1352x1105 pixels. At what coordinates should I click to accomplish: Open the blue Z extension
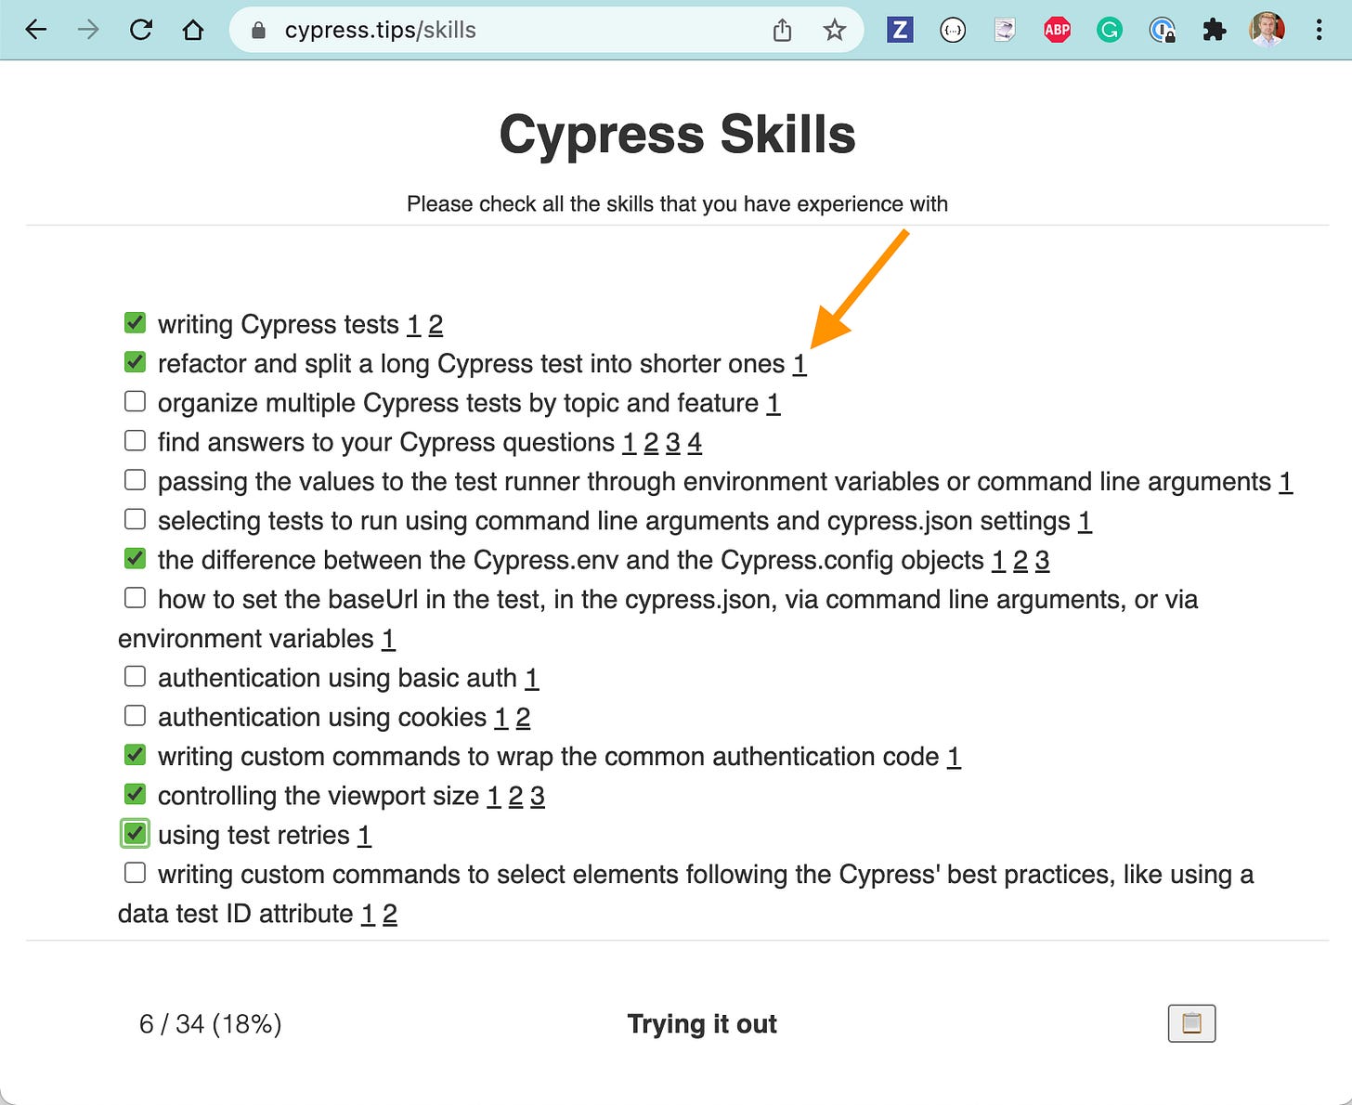(x=899, y=30)
